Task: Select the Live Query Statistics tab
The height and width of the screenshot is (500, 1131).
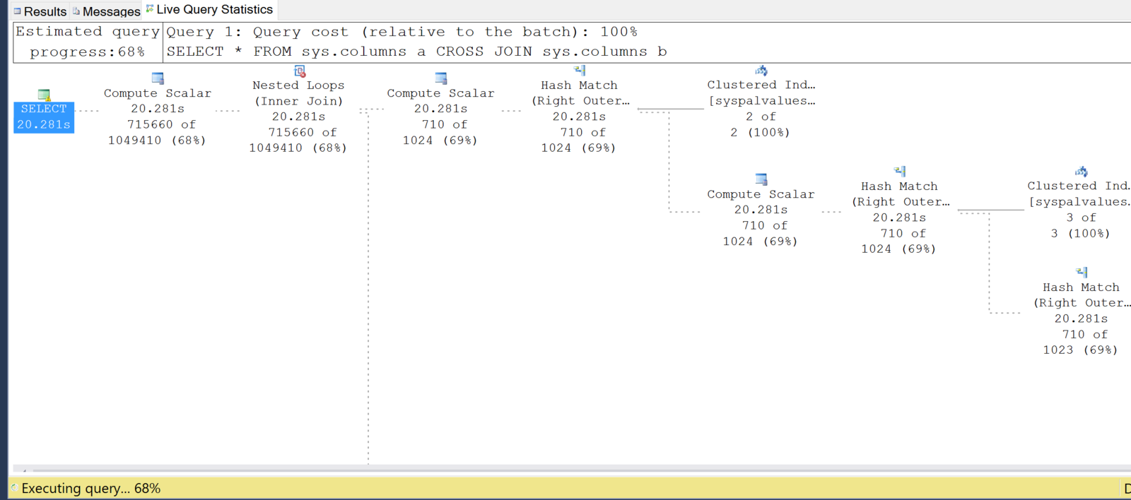Action: (x=209, y=9)
